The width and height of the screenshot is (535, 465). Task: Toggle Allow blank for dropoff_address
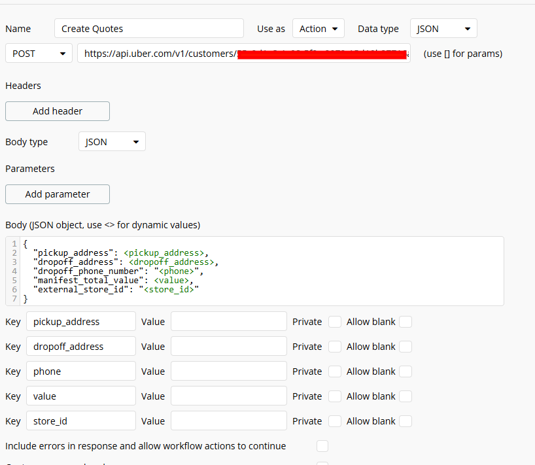pyautogui.click(x=406, y=347)
